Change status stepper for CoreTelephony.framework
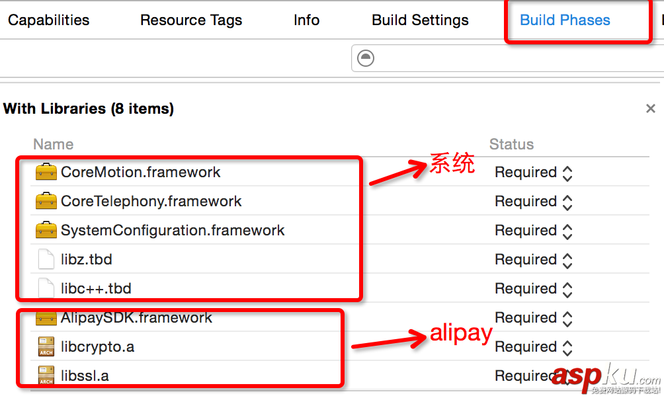The image size is (664, 398). [567, 202]
